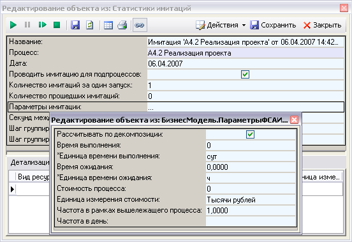
Task: Click the Дата field 06.04.2007
Action: (x=246, y=64)
